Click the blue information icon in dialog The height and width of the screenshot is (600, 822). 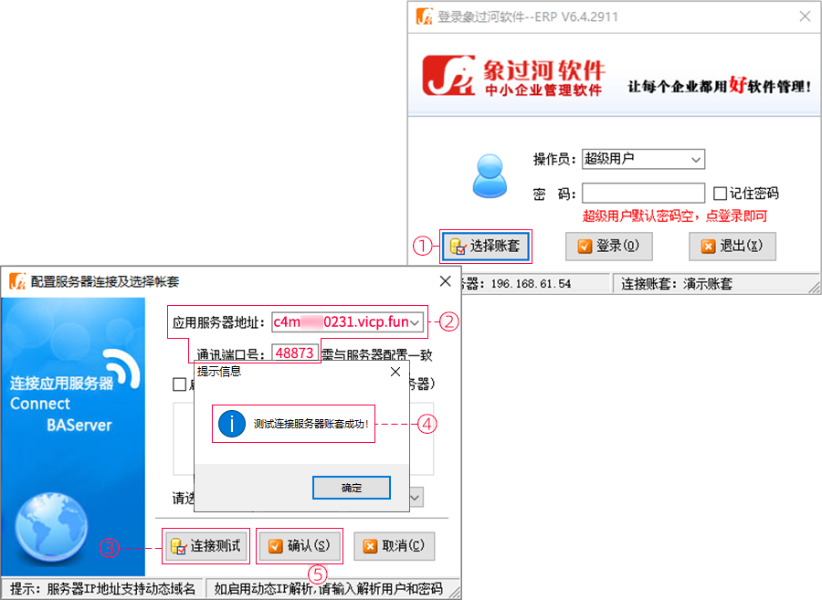(232, 424)
